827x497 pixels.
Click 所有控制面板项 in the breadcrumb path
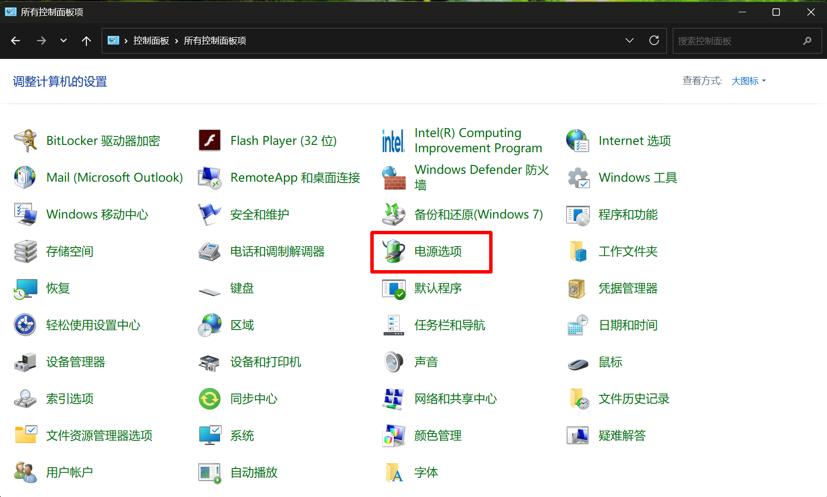215,41
